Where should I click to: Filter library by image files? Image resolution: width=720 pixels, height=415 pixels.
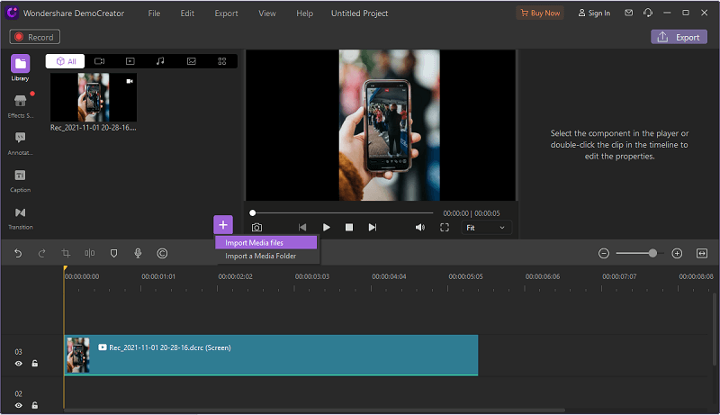tap(192, 61)
